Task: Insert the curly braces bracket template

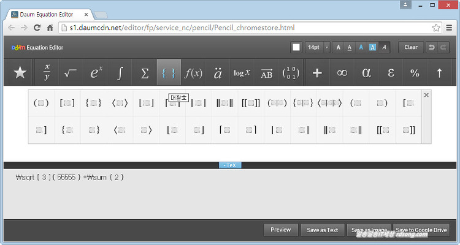Action: coord(93,103)
